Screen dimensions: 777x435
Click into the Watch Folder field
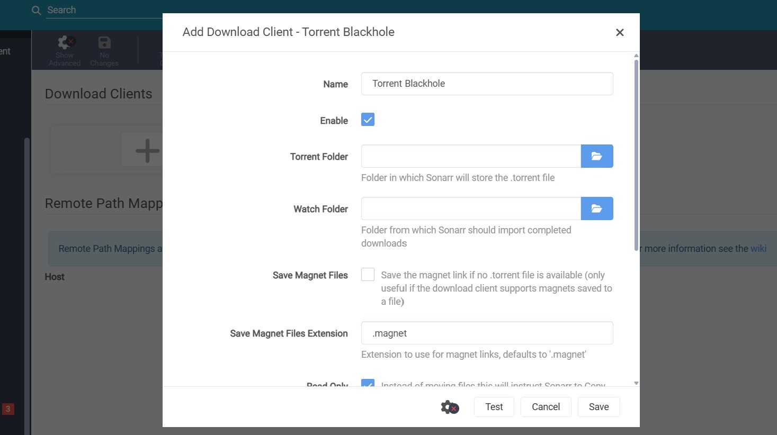click(x=471, y=209)
